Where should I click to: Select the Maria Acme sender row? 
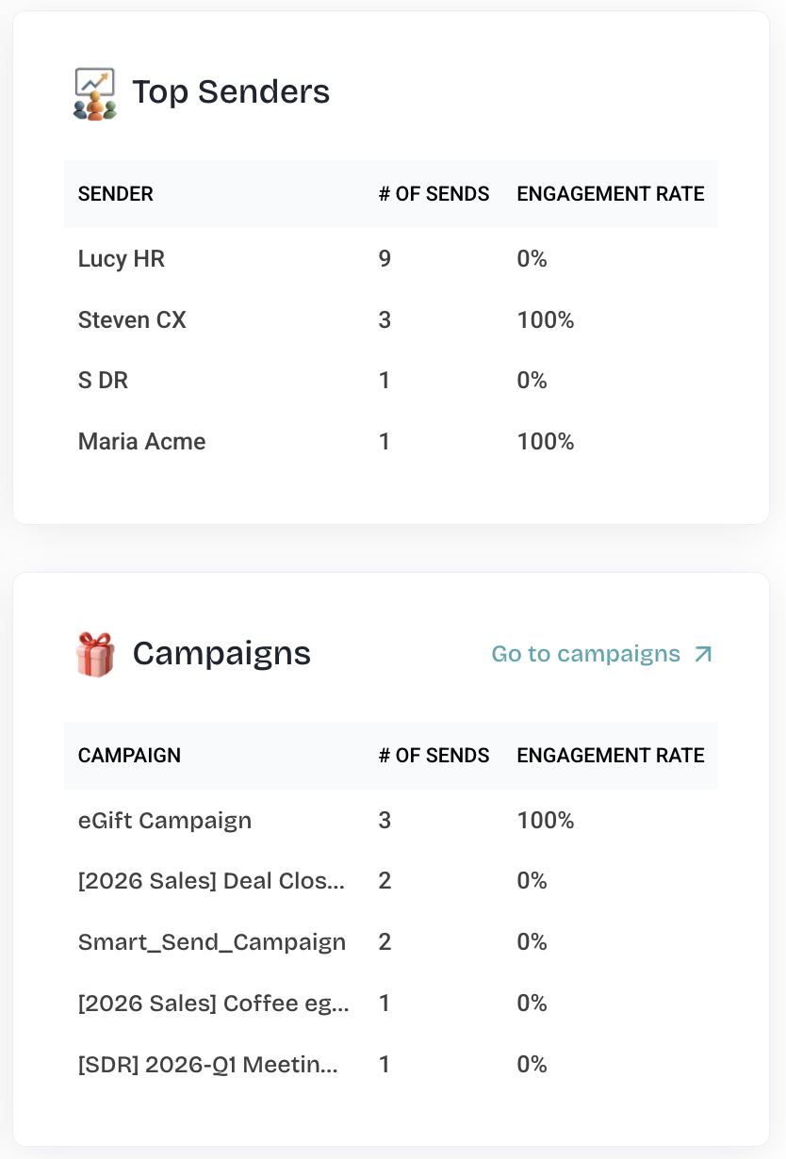coord(391,442)
